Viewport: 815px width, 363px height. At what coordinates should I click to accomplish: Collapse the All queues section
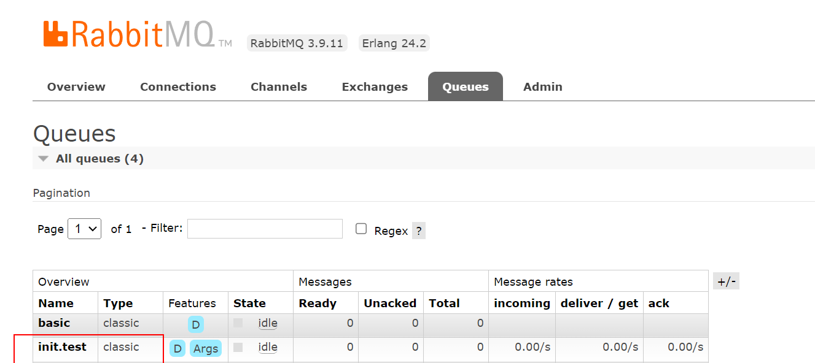(x=43, y=159)
